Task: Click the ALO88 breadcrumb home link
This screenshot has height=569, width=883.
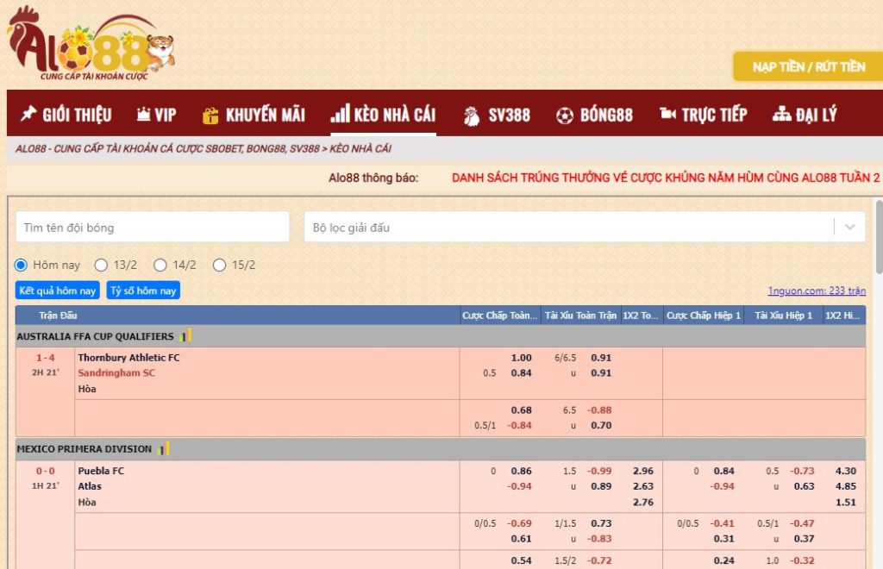Action: [167, 148]
